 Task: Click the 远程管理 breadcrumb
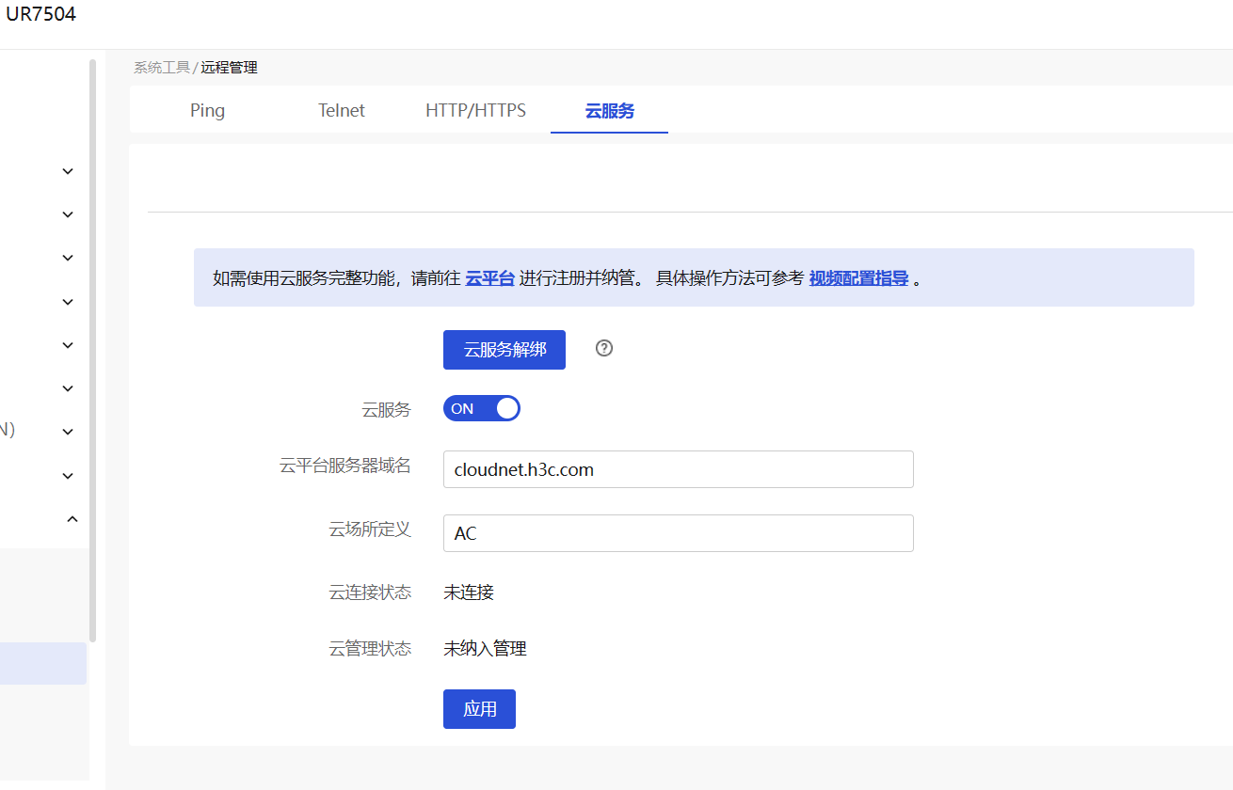[x=229, y=68]
